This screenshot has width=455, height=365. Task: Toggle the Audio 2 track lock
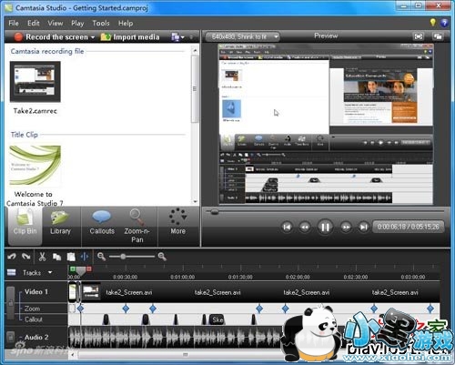[x=11, y=337]
